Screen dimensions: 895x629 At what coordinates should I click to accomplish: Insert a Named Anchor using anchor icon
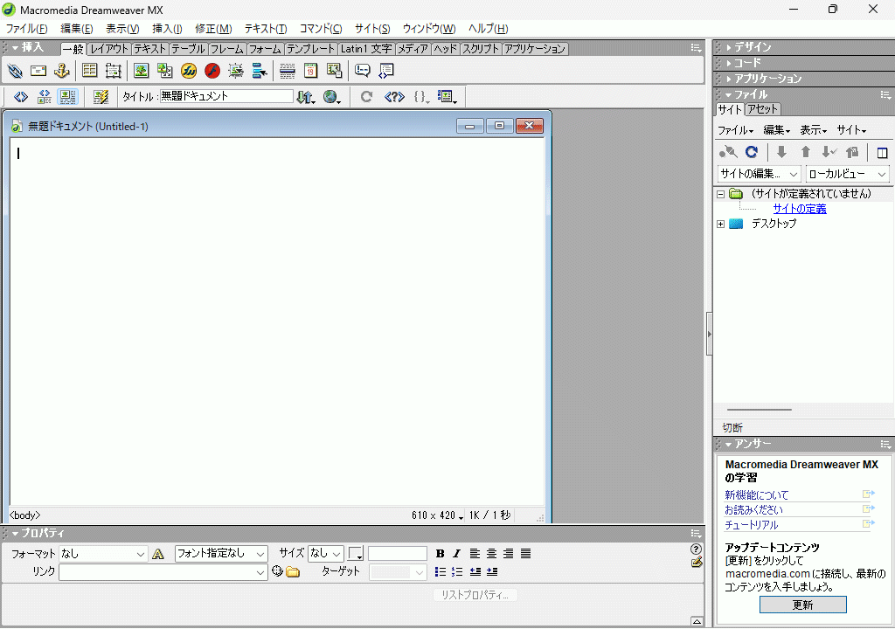coord(62,71)
